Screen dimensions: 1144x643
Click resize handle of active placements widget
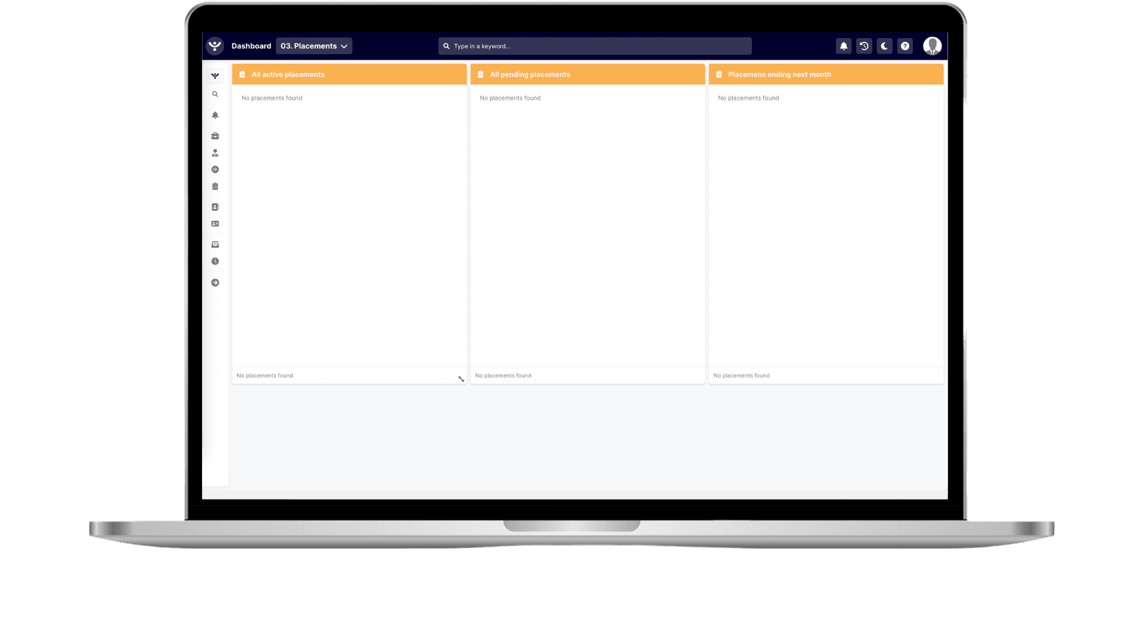(461, 379)
